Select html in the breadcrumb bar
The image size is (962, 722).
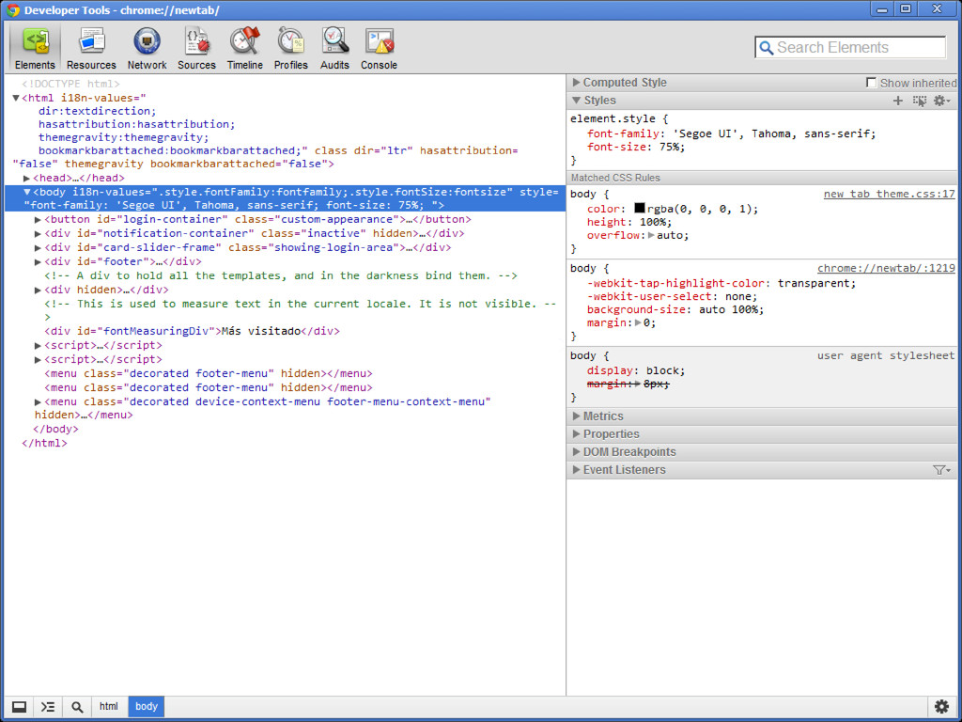click(x=109, y=707)
